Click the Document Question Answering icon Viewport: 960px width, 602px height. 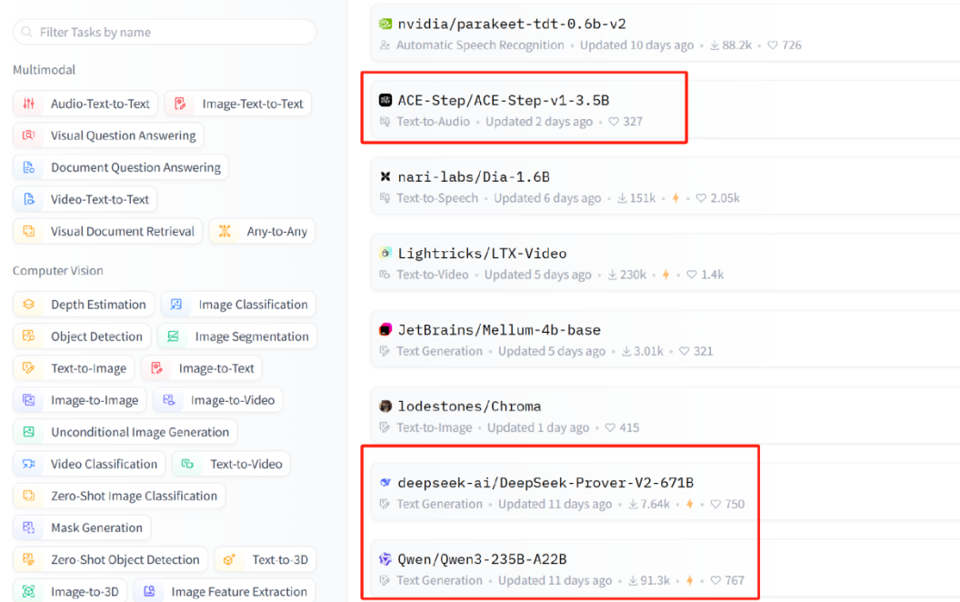point(29,167)
